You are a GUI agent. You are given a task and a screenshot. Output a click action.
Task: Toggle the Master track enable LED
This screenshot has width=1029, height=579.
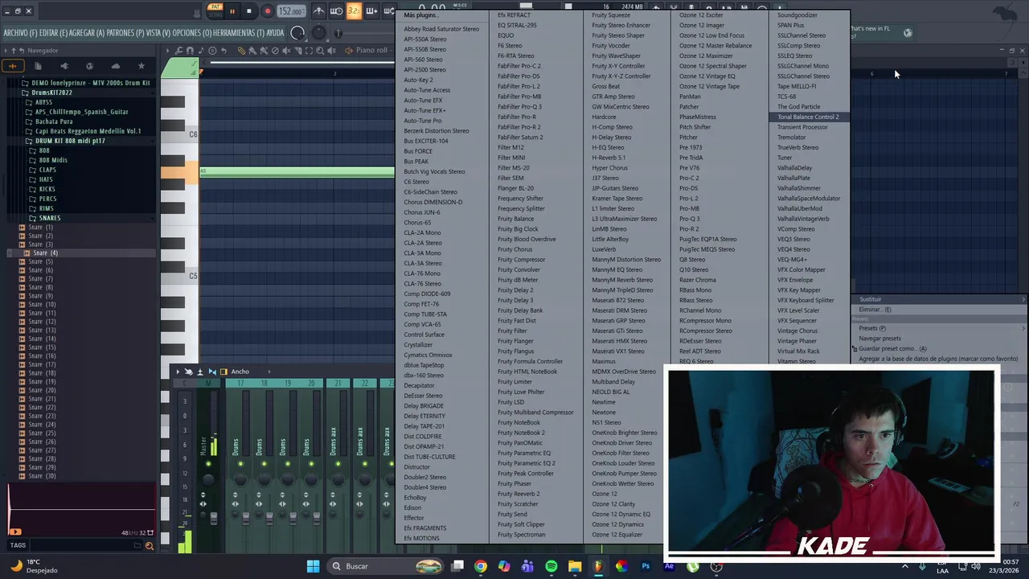(208, 464)
